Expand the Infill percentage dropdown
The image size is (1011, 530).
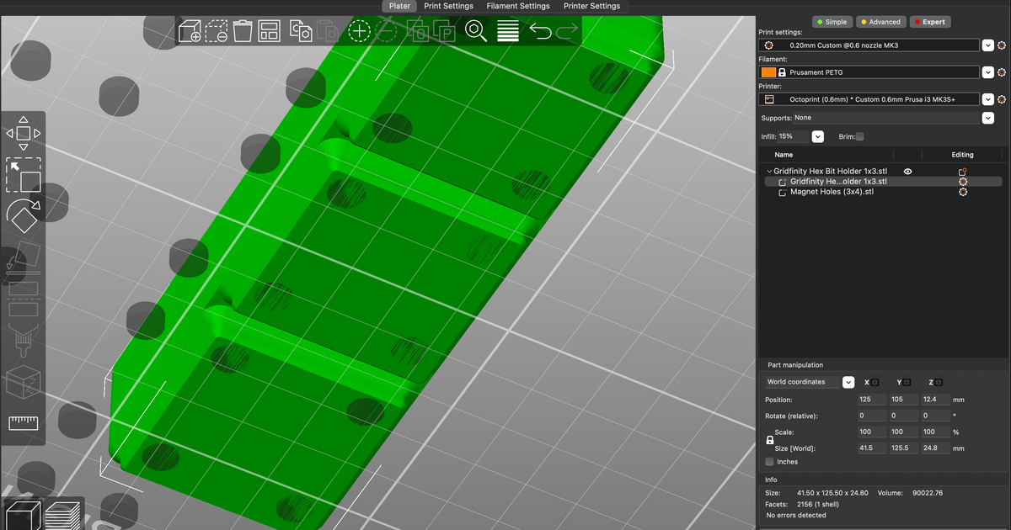tap(816, 135)
